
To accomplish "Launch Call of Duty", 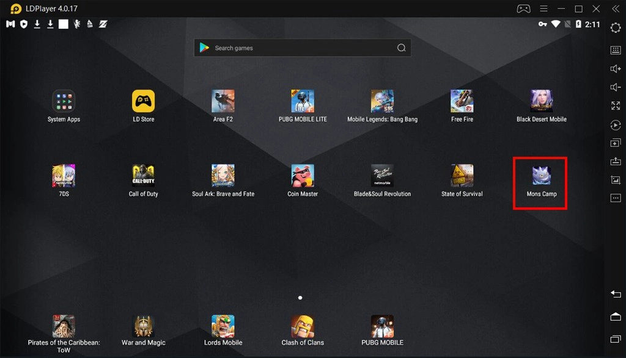I will (x=144, y=176).
